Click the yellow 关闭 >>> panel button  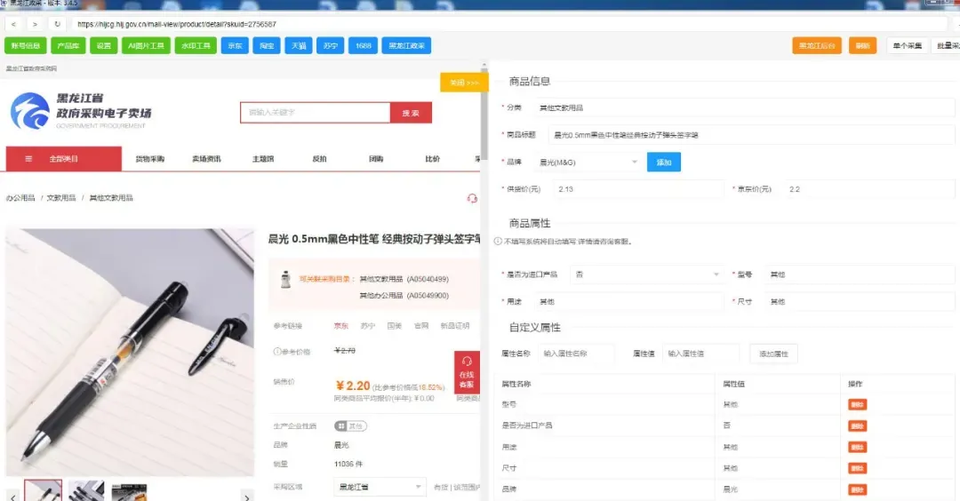pyautogui.click(x=464, y=83)
